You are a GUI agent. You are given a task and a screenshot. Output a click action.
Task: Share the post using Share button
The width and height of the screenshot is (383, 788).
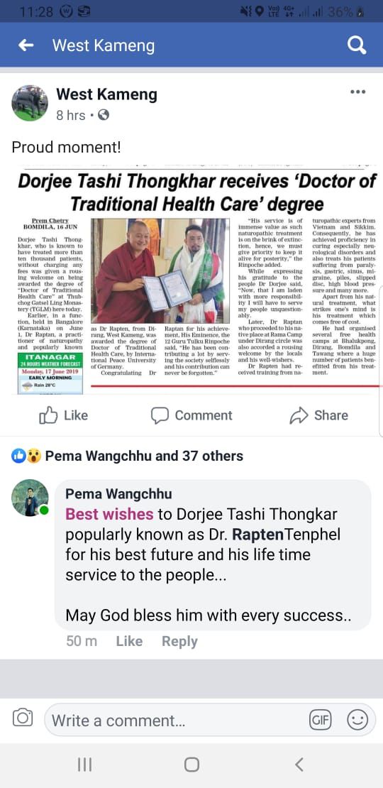coord(318,415)
